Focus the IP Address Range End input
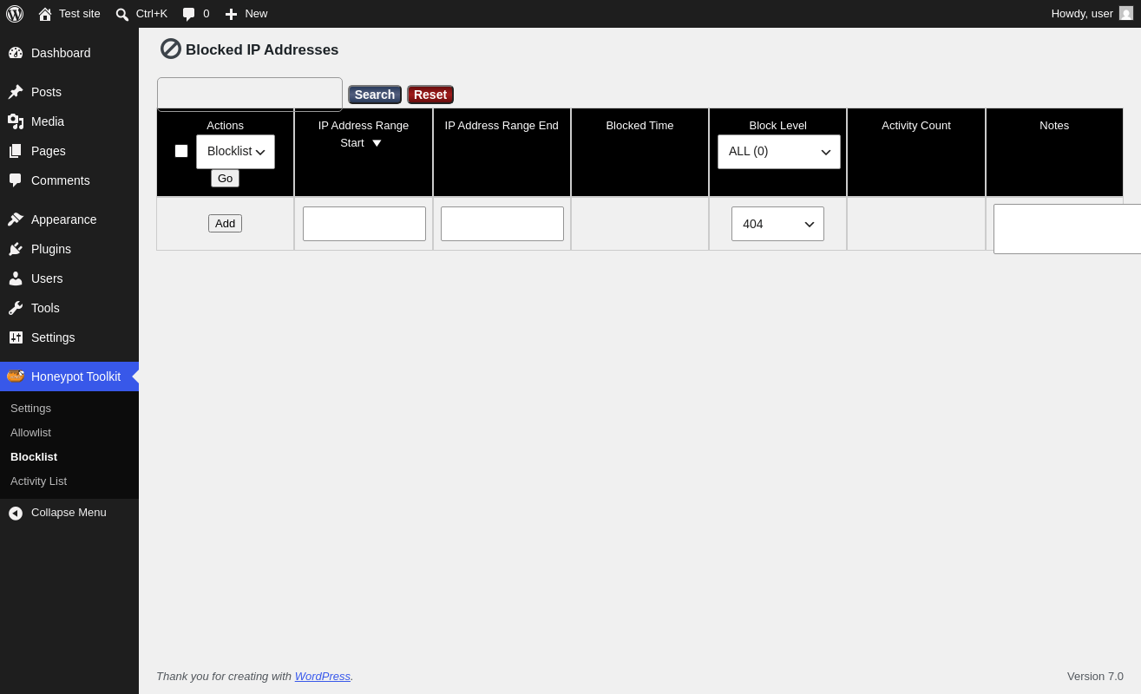 pos(502,224)
